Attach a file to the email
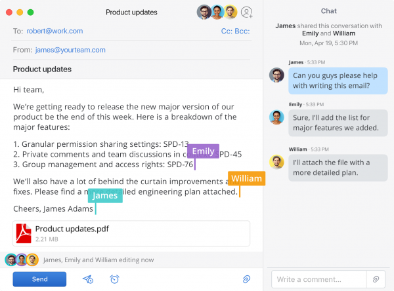The height and width of the screenshot is (291, 394). click(247, 279)
